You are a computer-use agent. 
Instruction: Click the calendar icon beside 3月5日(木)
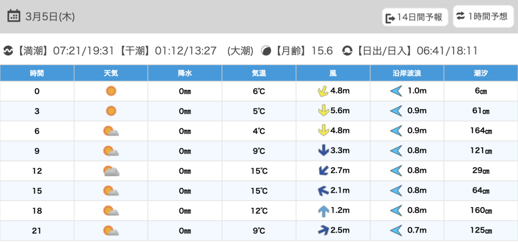point(14,16)
